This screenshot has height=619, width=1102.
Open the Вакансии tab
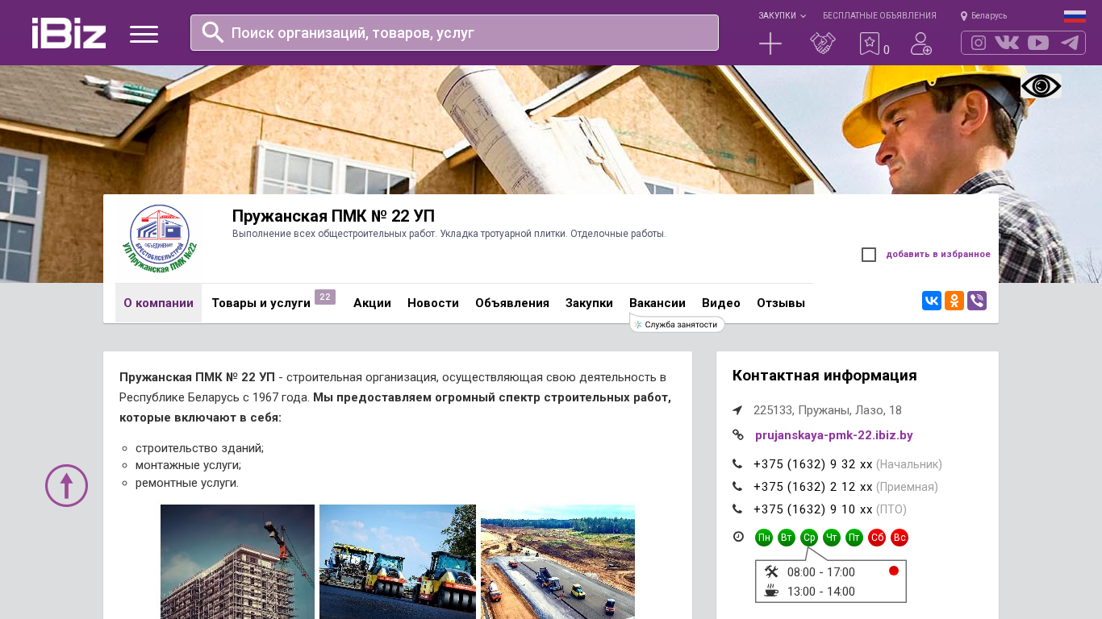click(x=657, y=303)
